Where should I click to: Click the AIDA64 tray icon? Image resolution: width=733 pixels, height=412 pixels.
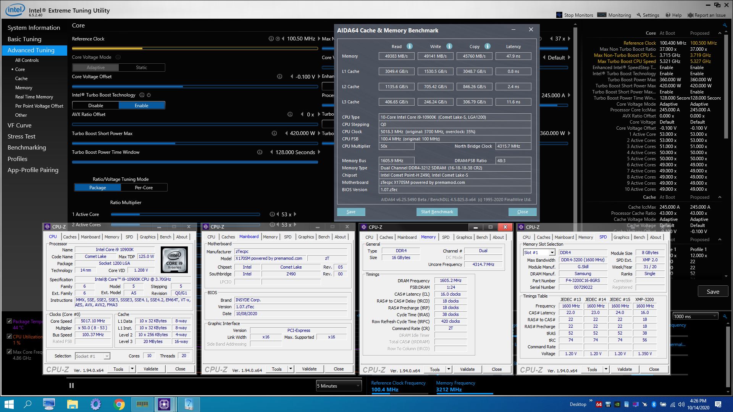(x=599, y=404)
